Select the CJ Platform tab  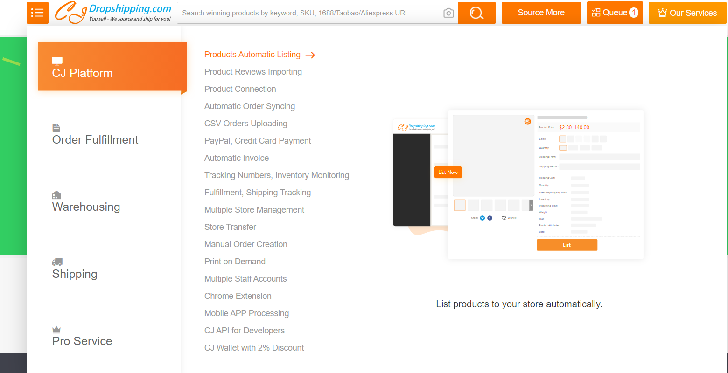click(112, 67)
